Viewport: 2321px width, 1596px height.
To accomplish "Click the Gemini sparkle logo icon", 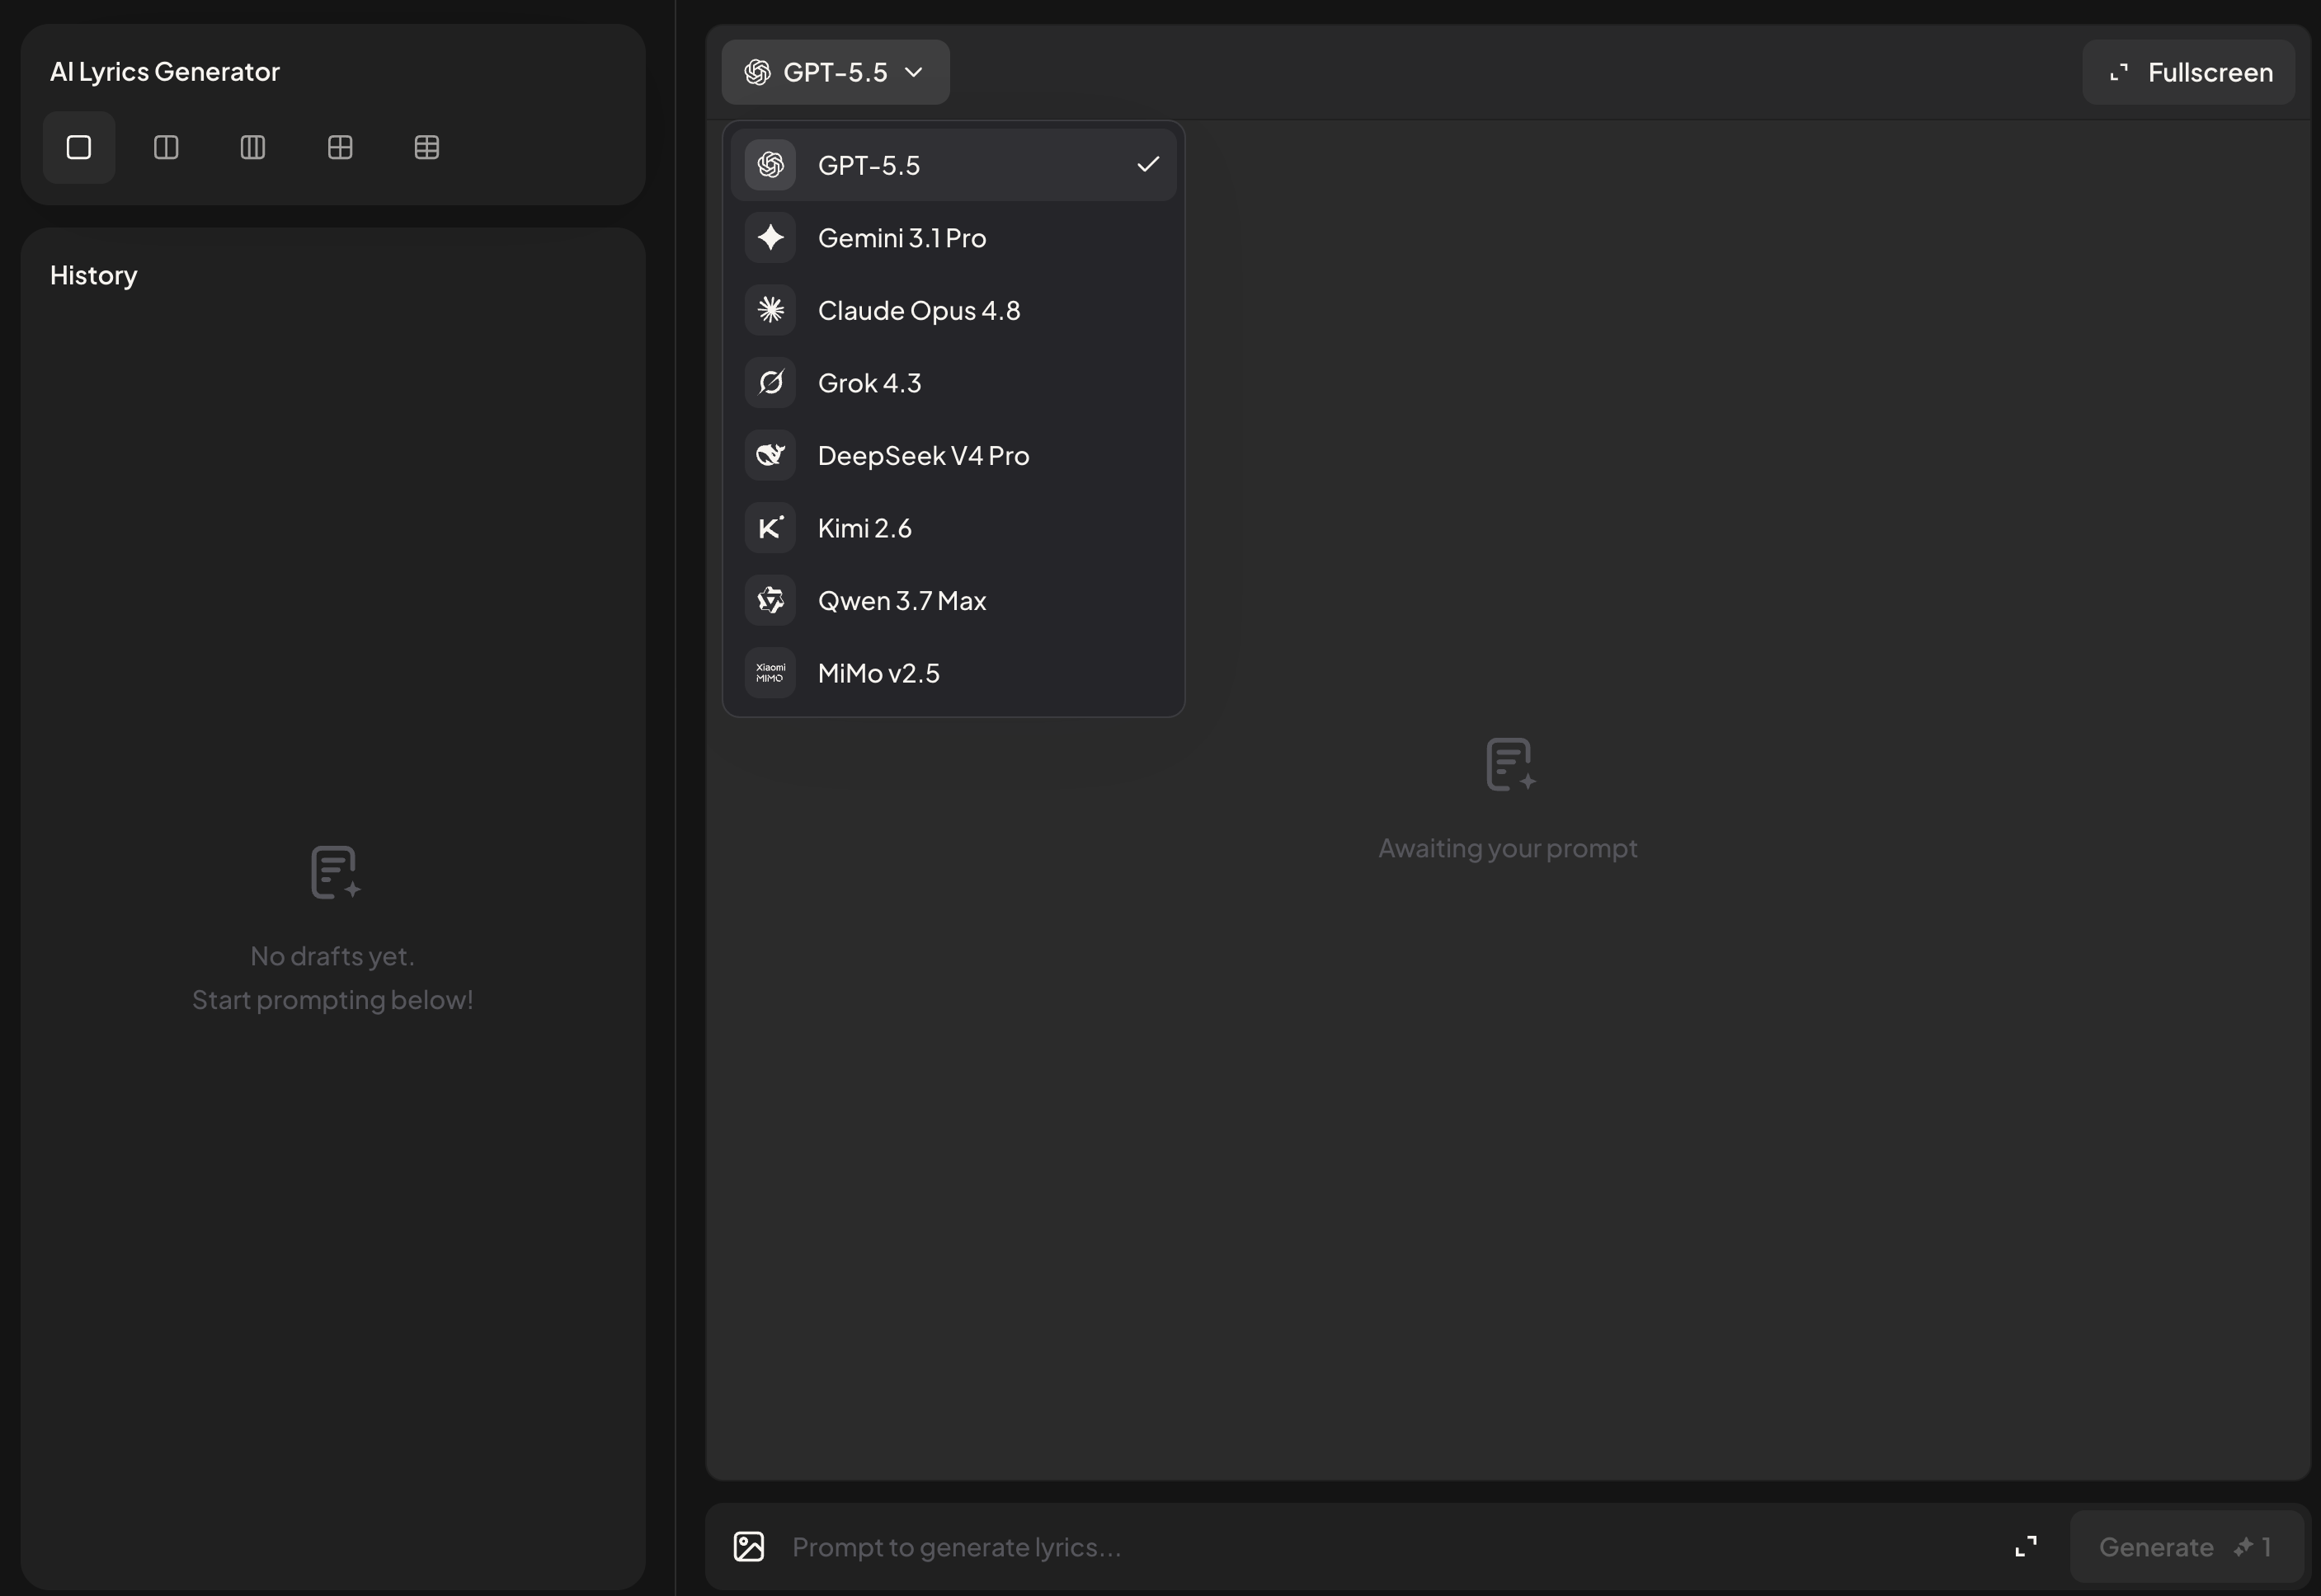I will click(770, 238).
